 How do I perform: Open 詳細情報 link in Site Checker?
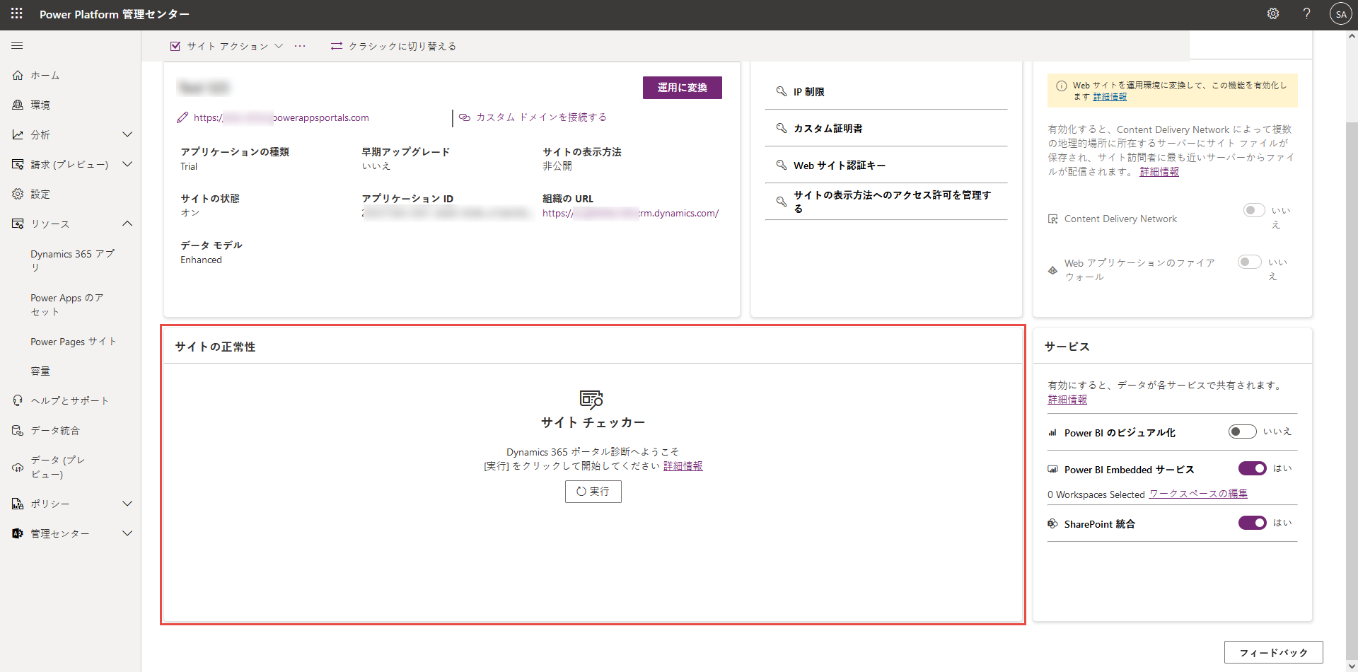pos(683,466)
